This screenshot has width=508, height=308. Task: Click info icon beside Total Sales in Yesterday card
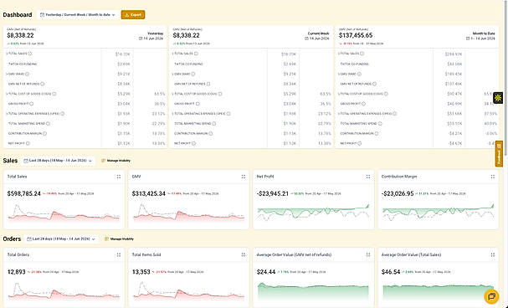[x=30, y=54]
